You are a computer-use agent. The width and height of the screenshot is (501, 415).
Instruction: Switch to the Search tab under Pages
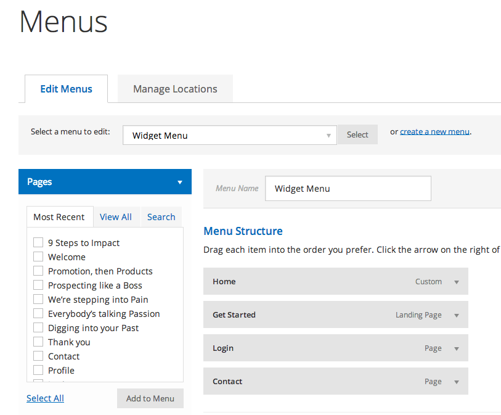tap(161, 216)
